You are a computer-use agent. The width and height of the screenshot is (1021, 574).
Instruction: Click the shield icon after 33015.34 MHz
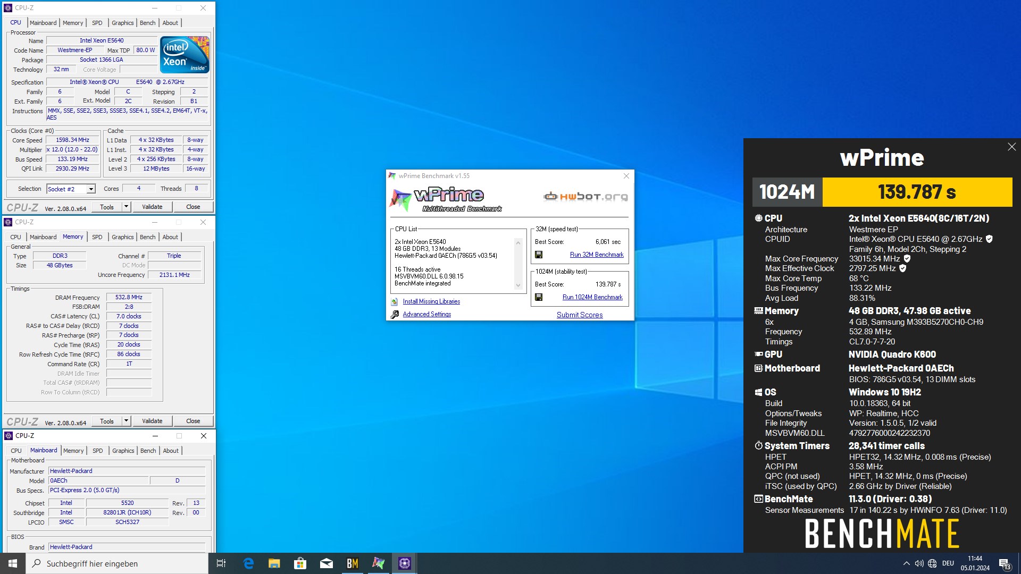[x=907, y=259]
